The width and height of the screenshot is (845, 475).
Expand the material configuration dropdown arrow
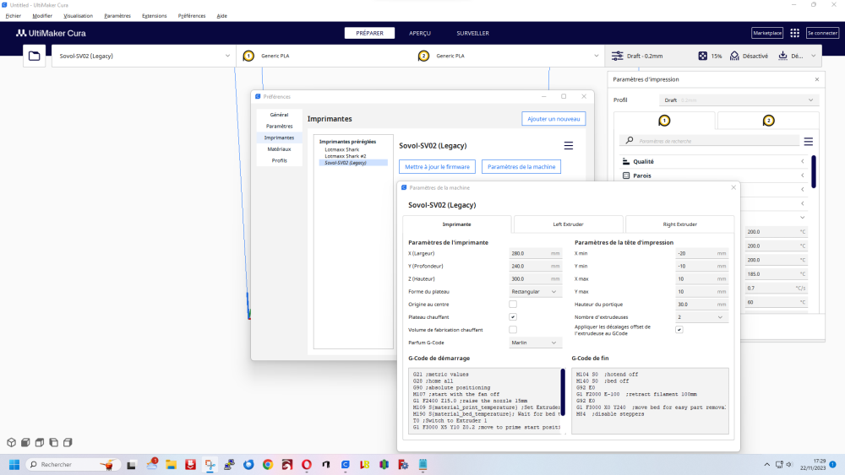pos(596,56)
